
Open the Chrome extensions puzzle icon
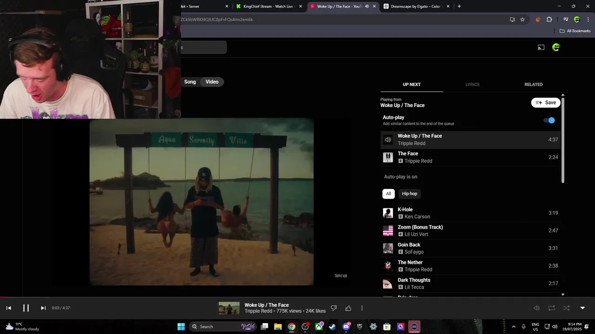pos(549,19)
